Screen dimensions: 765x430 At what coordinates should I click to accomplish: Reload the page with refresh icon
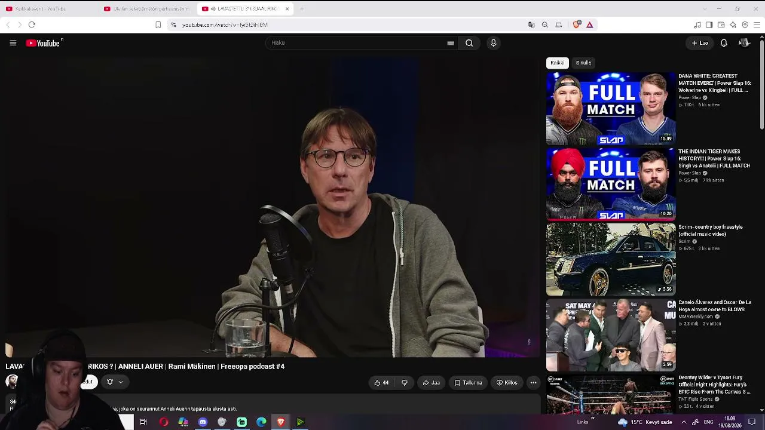tap(32, 24)
